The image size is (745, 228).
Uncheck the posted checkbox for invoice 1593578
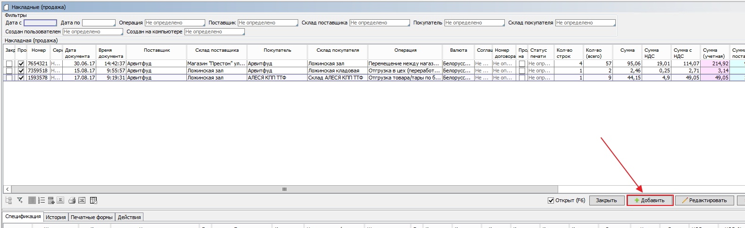pos(21,78)
